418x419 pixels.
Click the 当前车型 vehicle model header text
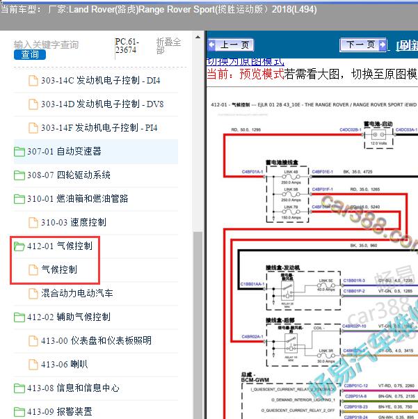[x=159, y=10]
